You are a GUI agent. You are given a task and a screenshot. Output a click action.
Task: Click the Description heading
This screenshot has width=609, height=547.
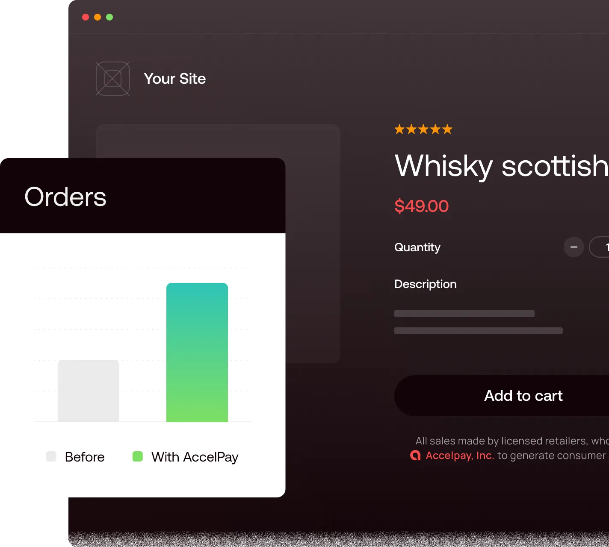point(426,284)
